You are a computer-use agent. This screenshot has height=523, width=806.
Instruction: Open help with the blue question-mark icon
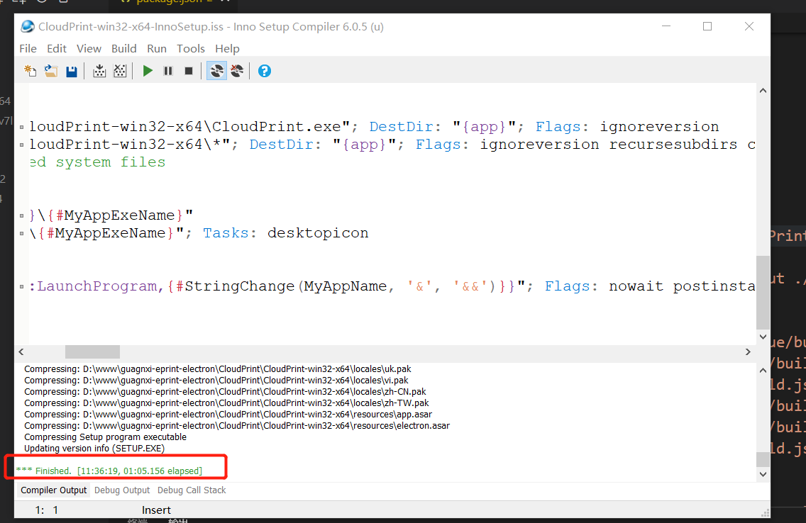(264, 71)
